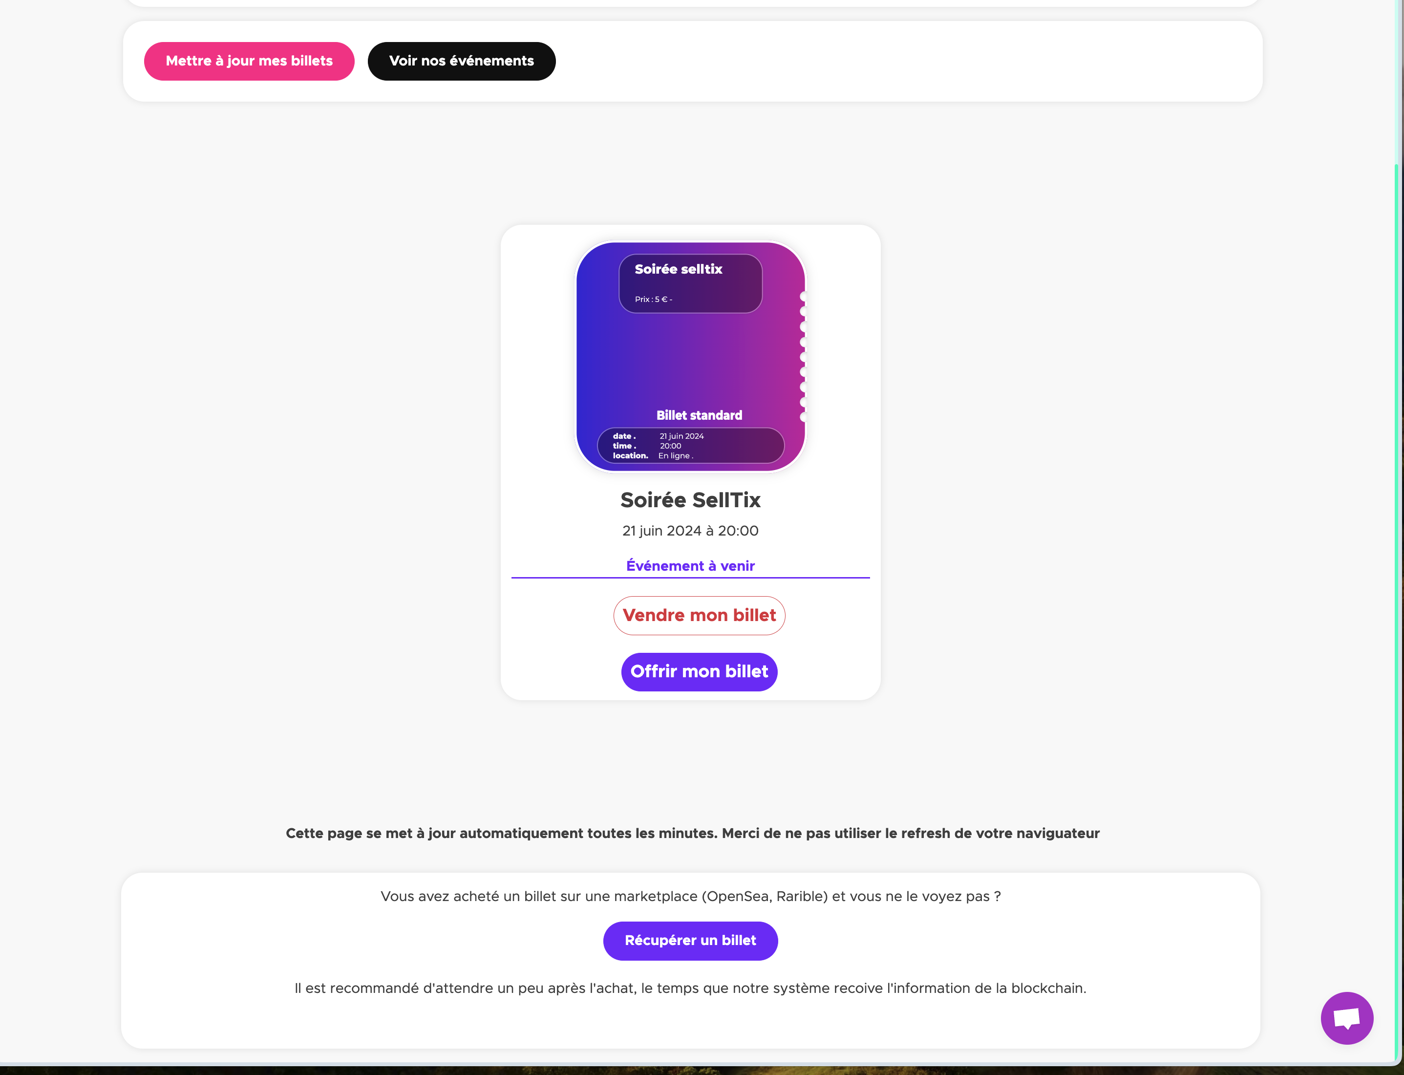Click the "En ligne" location on the ticket

tap(675, 456)
